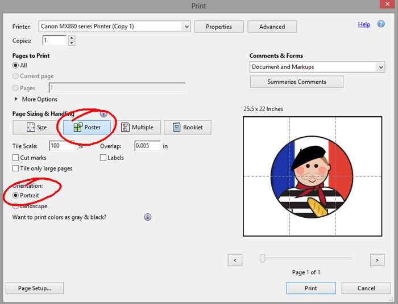Select the Booklet printing option
The width and height of the screenshot is (398, 304).
tap(188, 127)
